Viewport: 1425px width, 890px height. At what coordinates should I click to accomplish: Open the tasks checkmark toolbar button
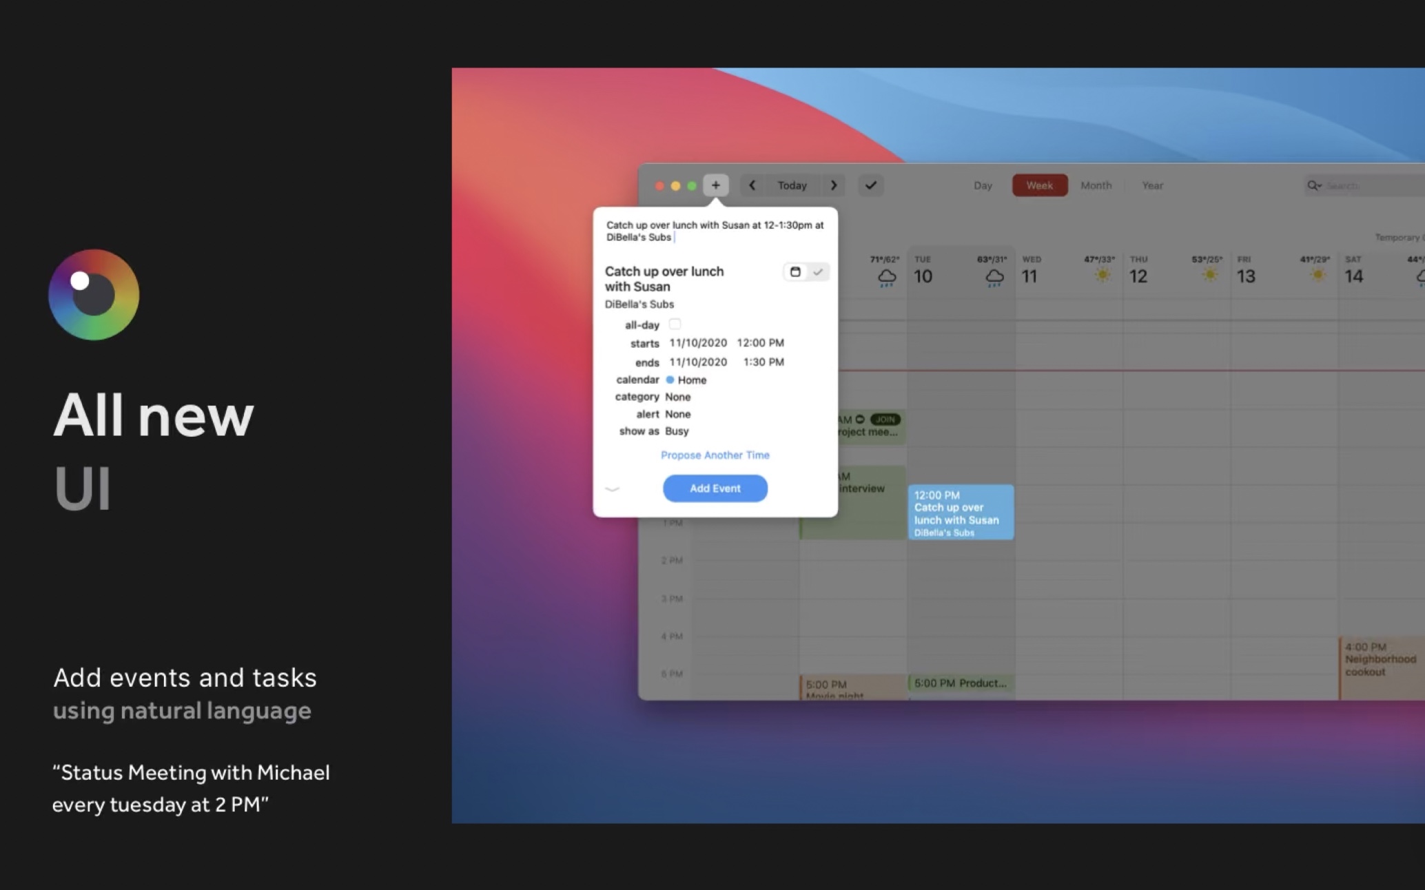pos(871,185)
